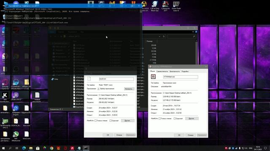Toggle 'Скрытый' checkbox in ATIWinflash properties
The height and width of the screenshot is (151, 270).
click(x=175, y=118)
